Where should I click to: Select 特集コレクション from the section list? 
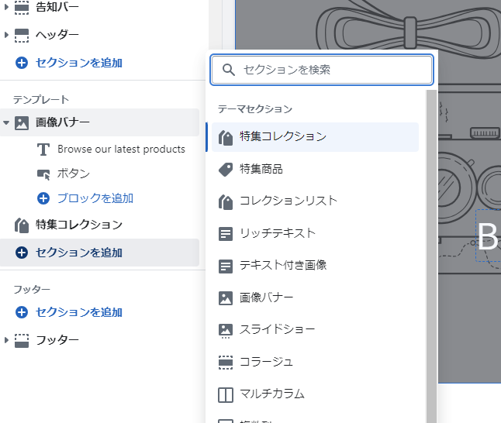[x=315, y=137]
